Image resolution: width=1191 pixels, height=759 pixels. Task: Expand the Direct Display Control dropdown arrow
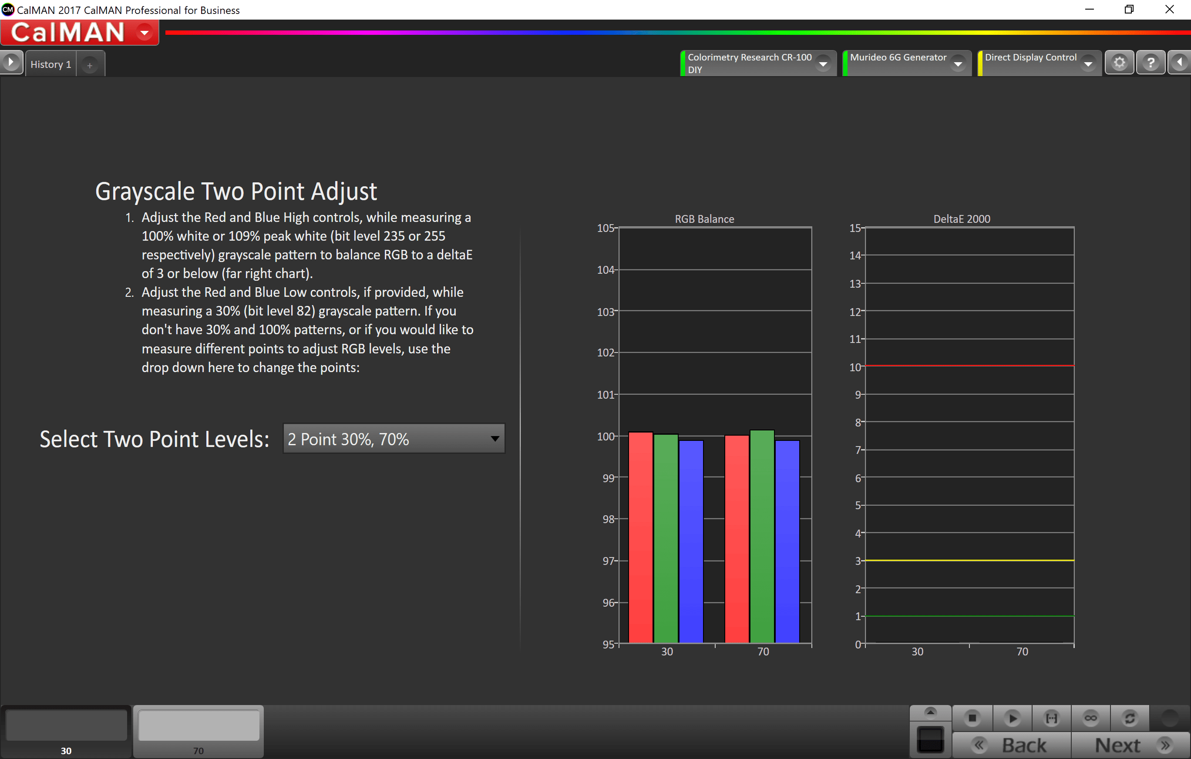coord(1088,64)
